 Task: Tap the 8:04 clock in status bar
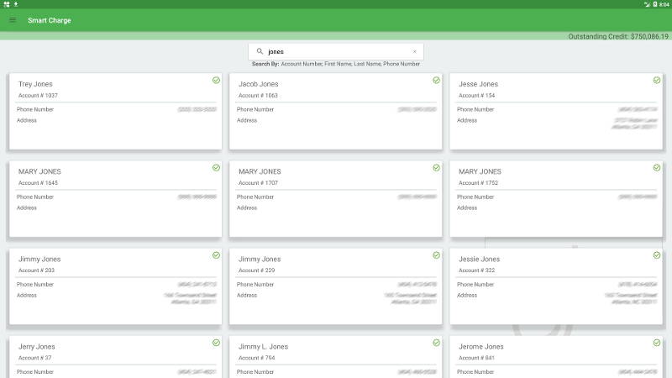coord(664,4)
